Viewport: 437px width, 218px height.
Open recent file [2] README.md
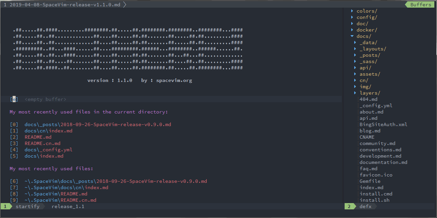tap(31, 137)
